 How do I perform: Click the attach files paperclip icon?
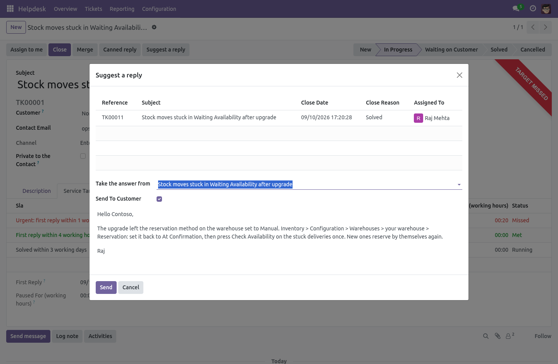pyautogui.click(x=498, y=336)
